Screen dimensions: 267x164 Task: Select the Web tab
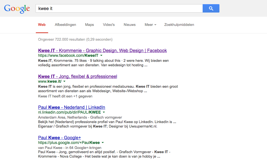(x=42, y=25)
